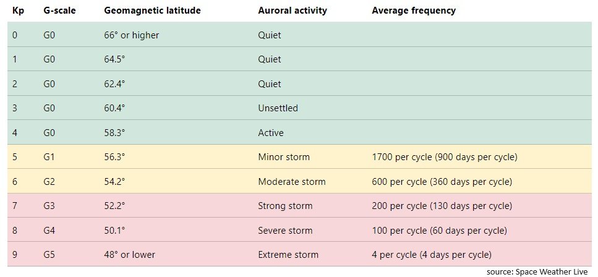The height and width of the screenshot is (277, 598).
Task: Click the Geomagnetic latitude column header
Action: tap(152, 11)
